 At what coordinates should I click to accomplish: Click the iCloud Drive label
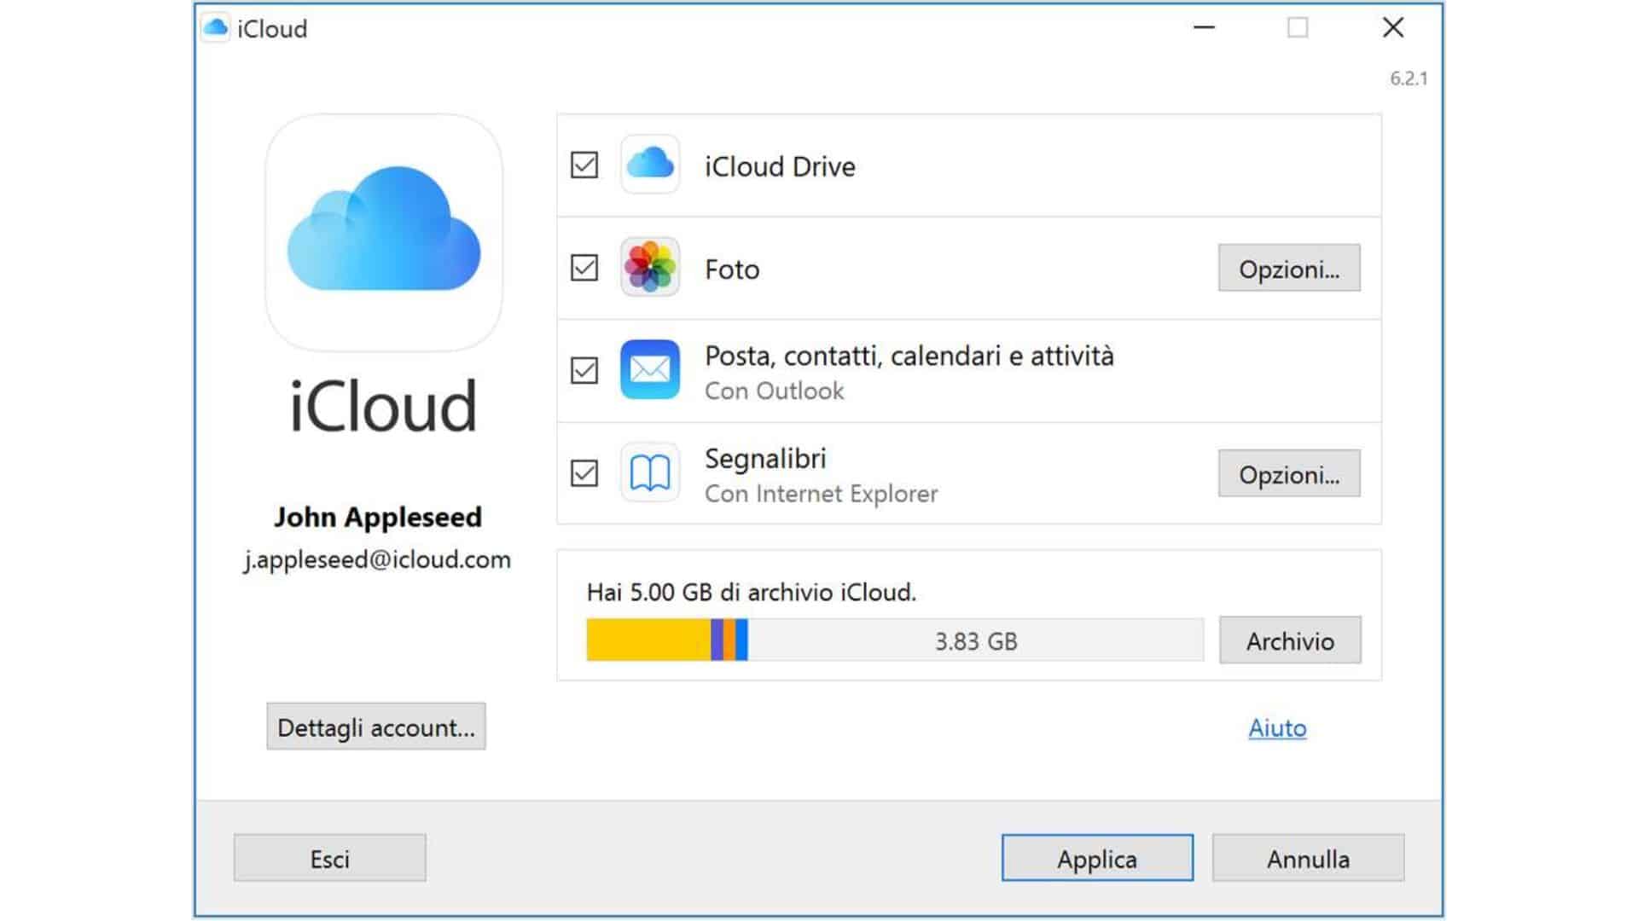780,166
